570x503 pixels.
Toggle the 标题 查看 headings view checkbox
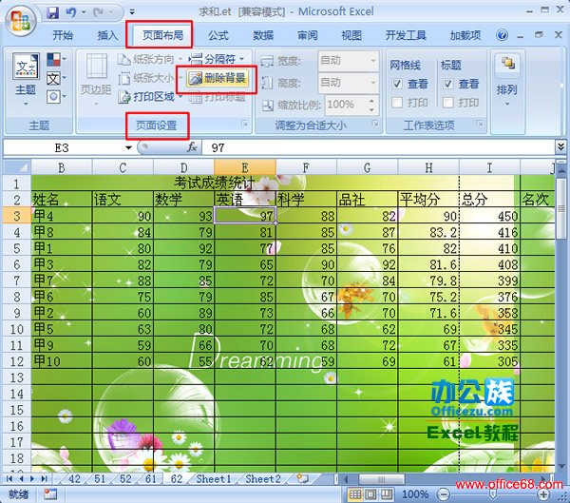447,84
